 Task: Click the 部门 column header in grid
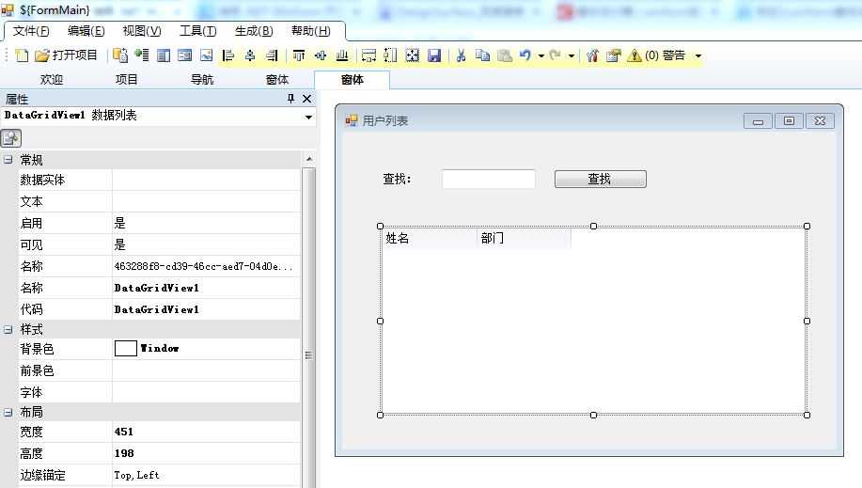(524, 238)
